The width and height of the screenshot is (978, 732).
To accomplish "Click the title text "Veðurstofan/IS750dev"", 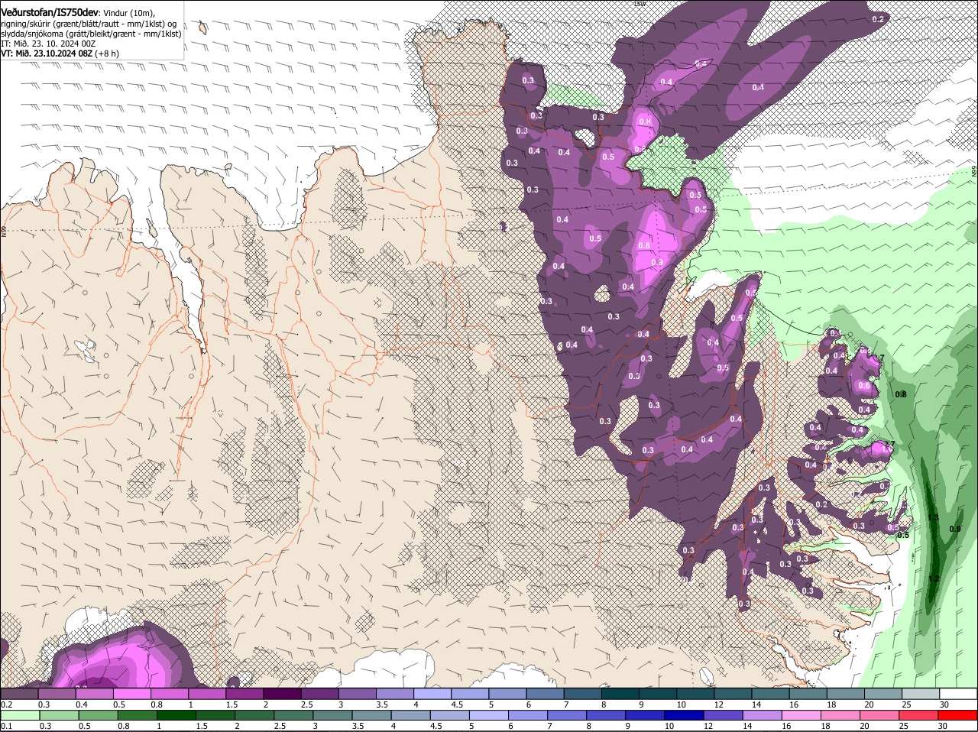I will 50,13.
